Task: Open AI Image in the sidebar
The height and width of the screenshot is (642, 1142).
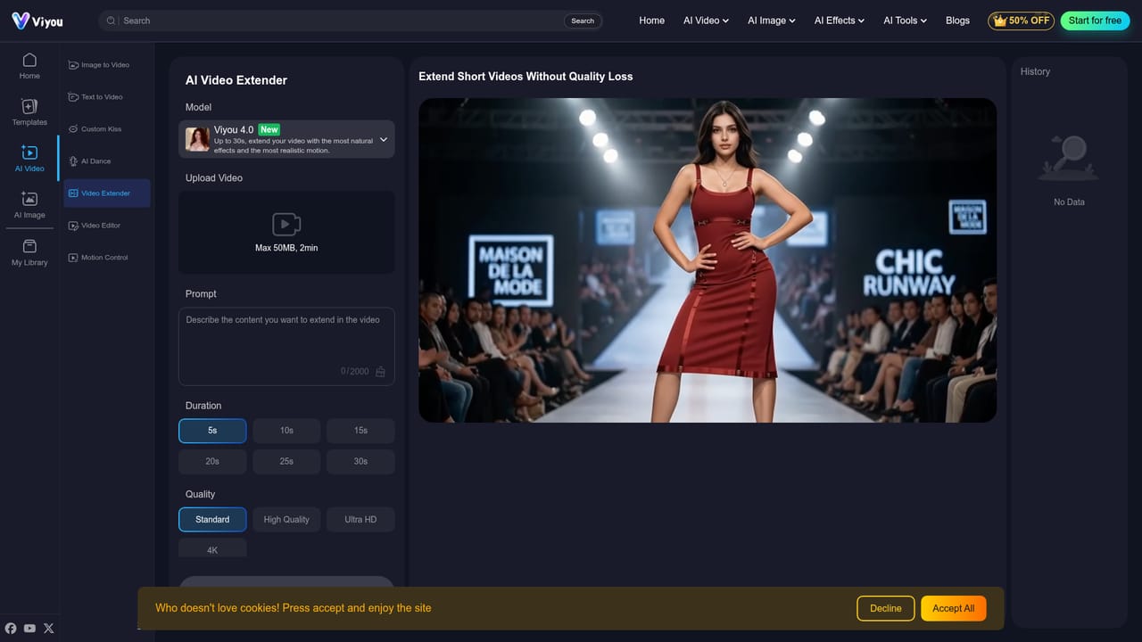Action: pos(29,204)
